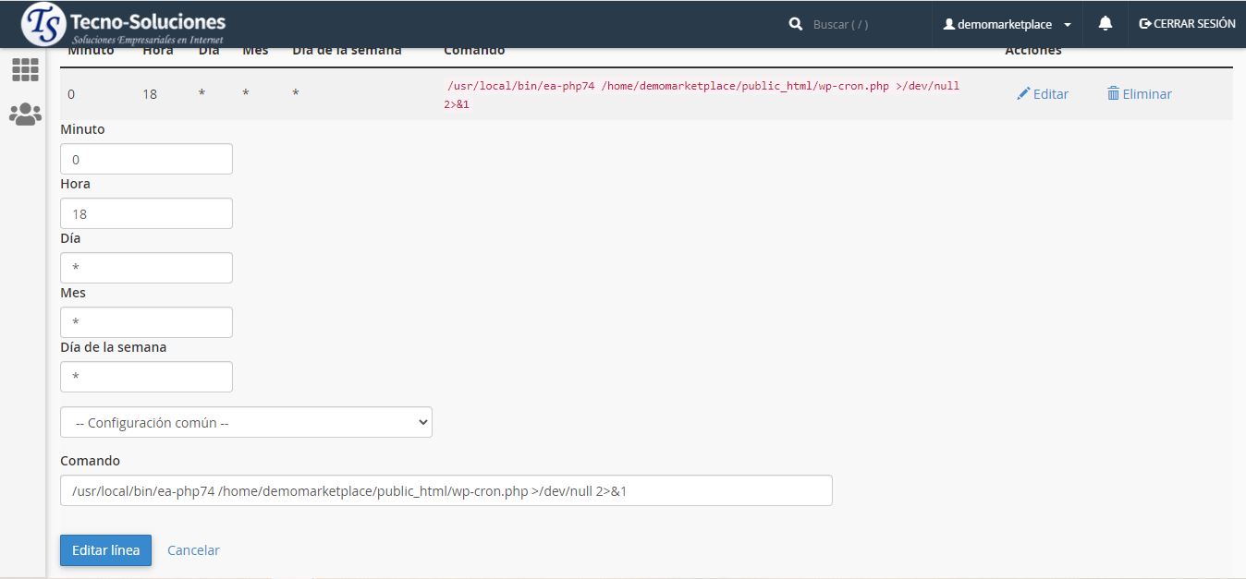Focus the Día de la semana field
The height and width of the screenshot is (579, 1246).
click(146, 377)
